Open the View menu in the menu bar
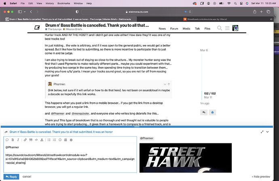Viewport: 279px width, 181px height. click(x=39, y=3)
